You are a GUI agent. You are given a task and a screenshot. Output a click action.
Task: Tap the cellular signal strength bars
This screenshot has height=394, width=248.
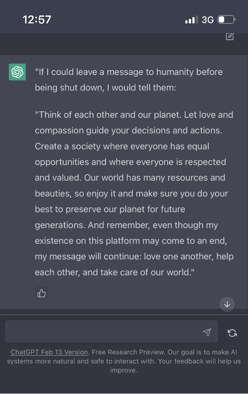(192, 19)
